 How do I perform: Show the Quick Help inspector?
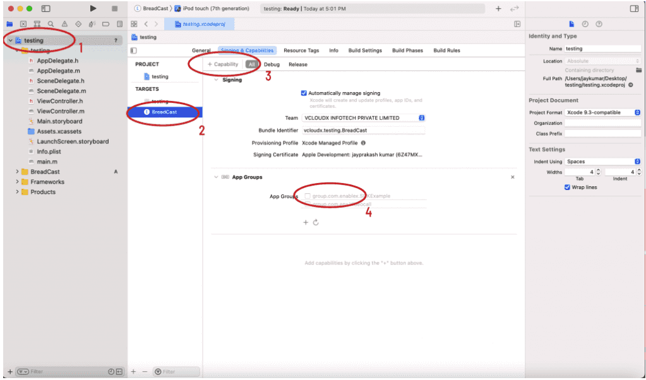tap(599, 24)
